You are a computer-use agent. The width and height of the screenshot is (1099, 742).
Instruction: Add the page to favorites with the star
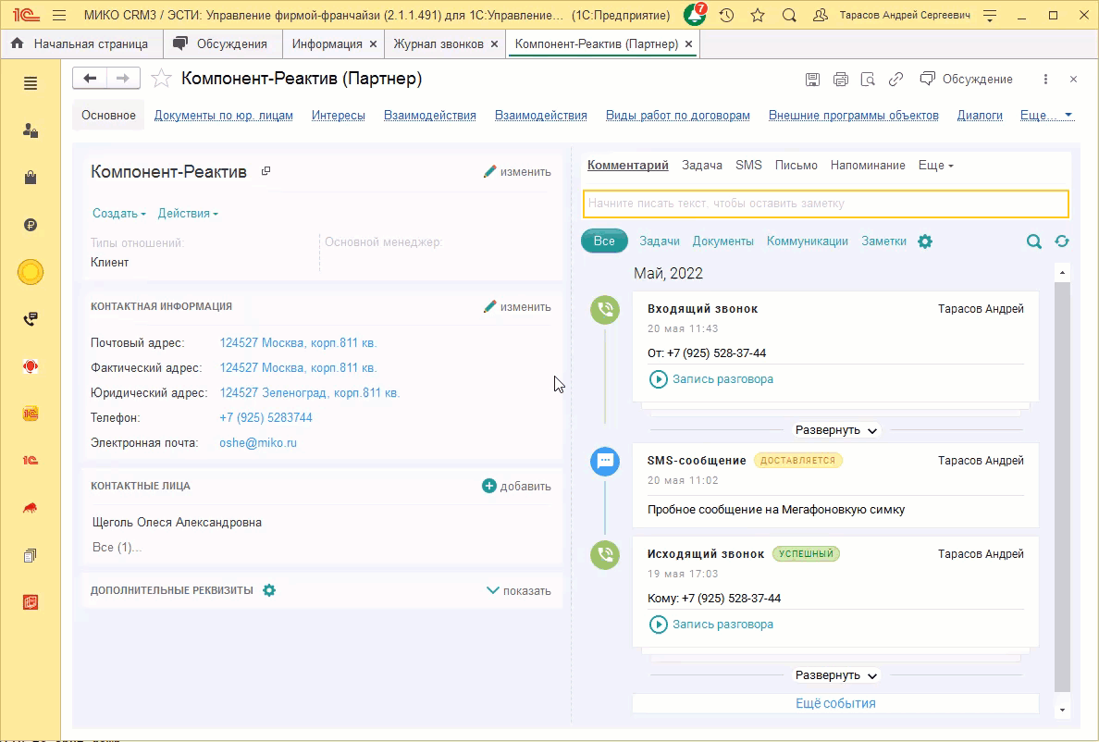(x=758, y=16)
